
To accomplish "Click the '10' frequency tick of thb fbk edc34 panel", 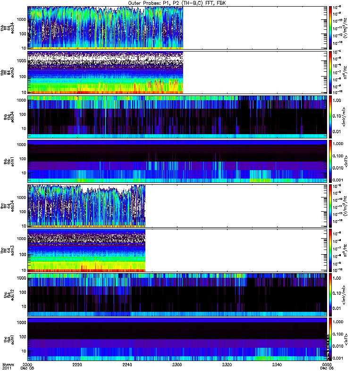I will [x=24, y=129].
